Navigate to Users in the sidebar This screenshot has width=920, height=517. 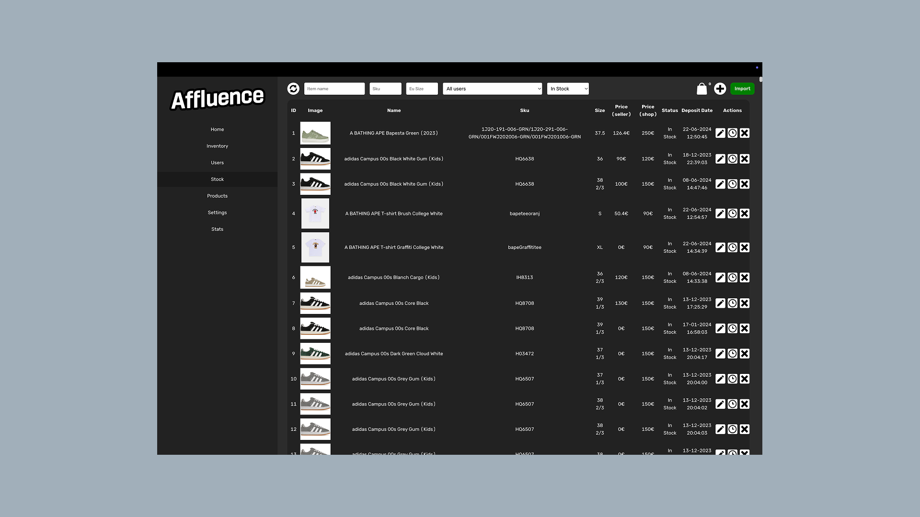(217, 163)
